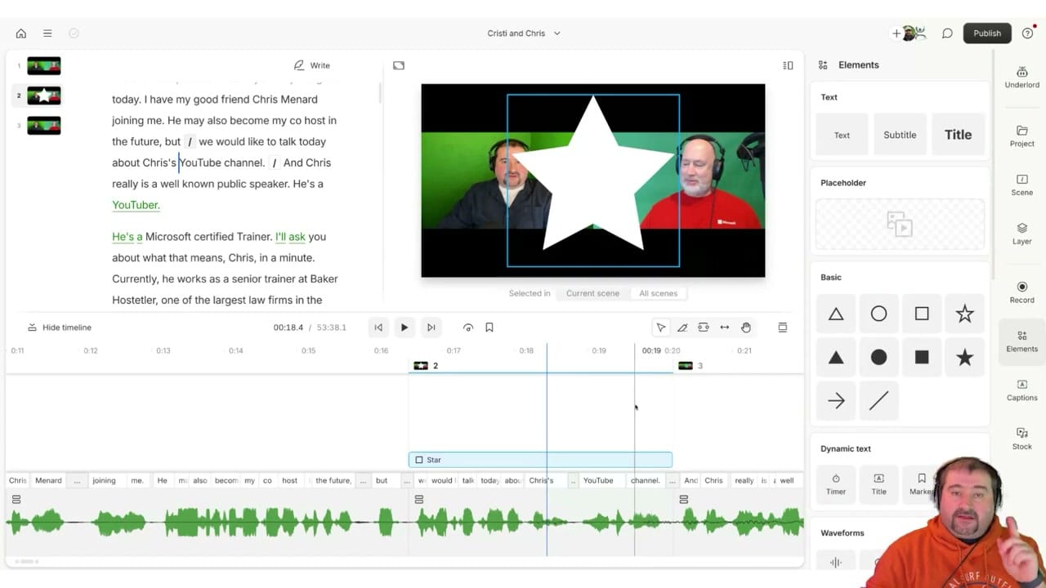1046x588 pixels.
Task: Insert the filled star shape
Action: pos(964,357)
